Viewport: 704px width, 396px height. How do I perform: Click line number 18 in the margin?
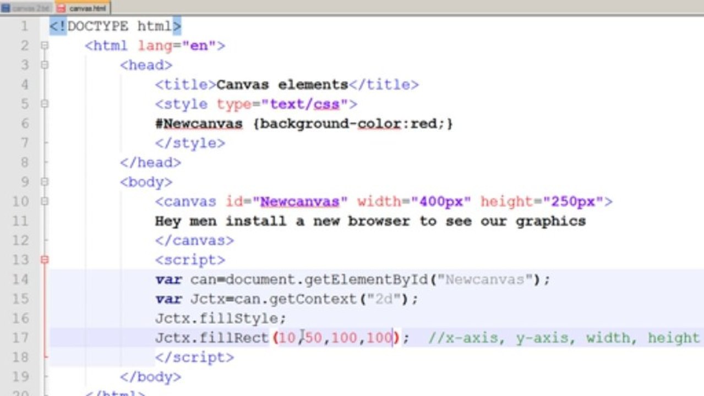[20, 358]
